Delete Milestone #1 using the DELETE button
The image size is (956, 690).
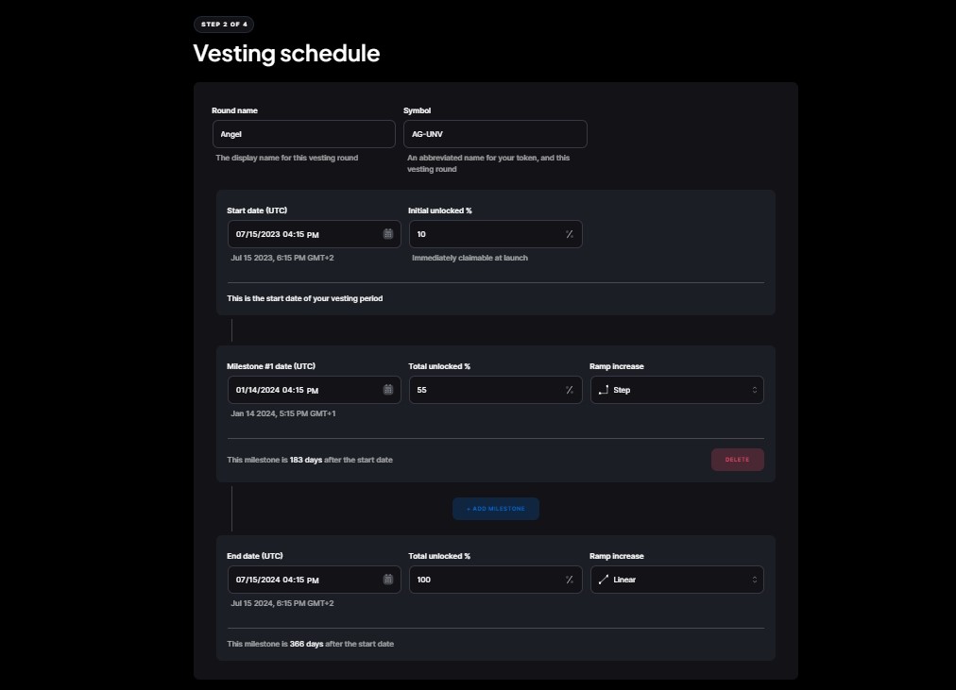click(x=737, y=460)
